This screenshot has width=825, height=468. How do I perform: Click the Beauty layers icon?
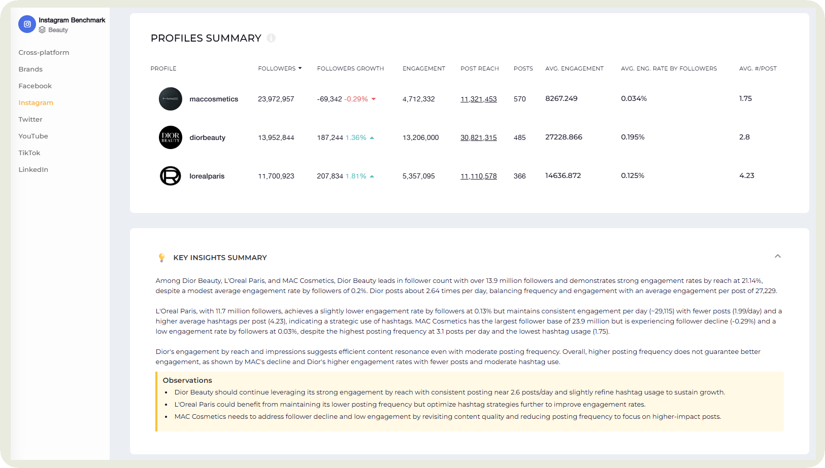(x=42, y=30)
